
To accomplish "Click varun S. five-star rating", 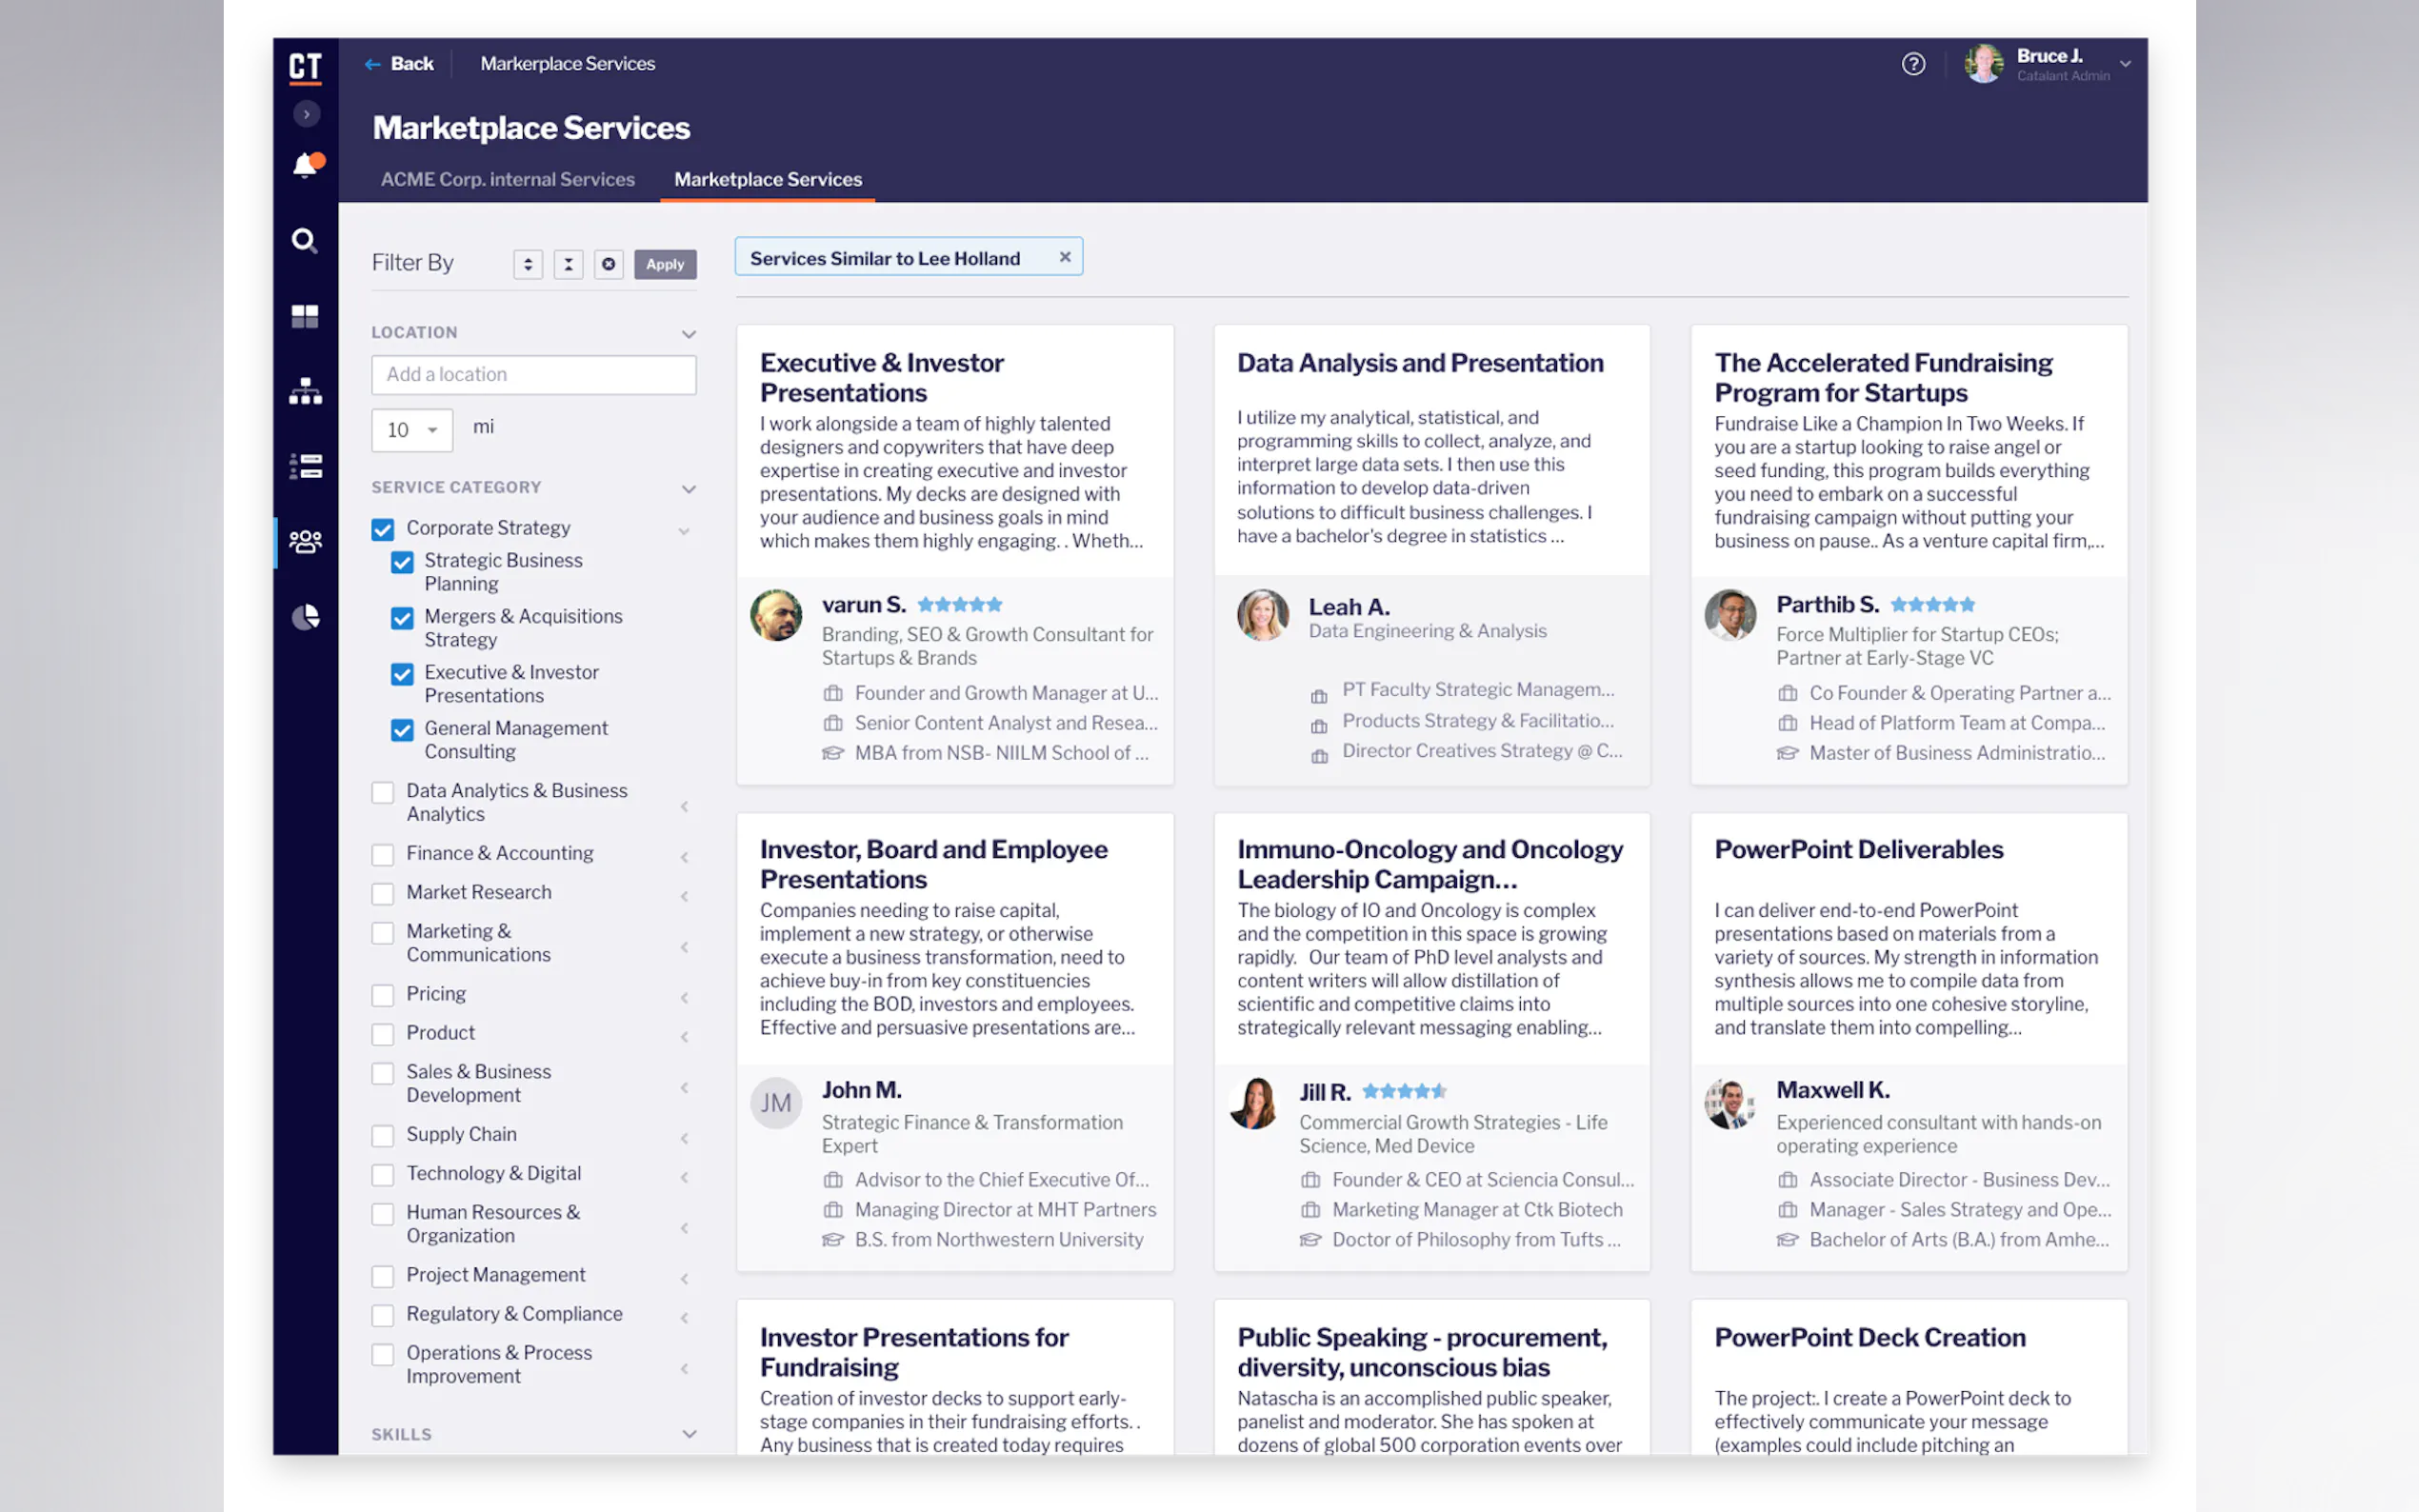I will click(x=959, y=605).
